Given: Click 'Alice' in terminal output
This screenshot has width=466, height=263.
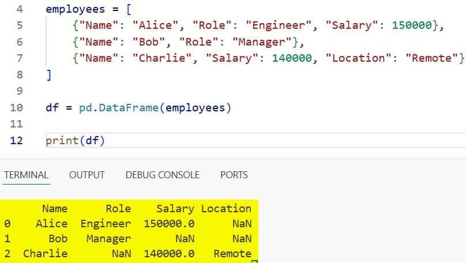Looking at the screenshot, I should pos(52,223).
